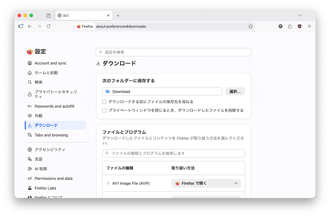330x217 pixels.
Task: Open Account and sync settings
Action: pos(55,63)
